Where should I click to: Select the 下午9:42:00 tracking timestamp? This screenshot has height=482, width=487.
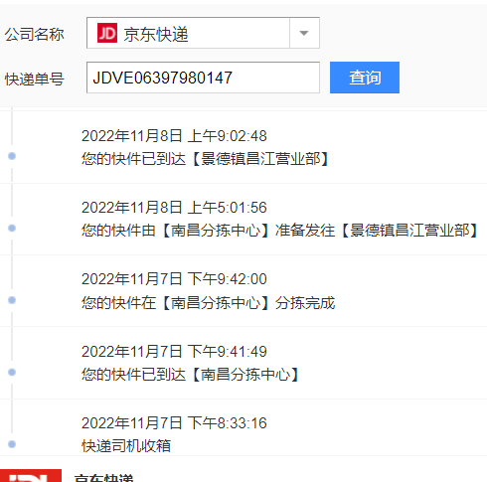[x=174, y=279]
